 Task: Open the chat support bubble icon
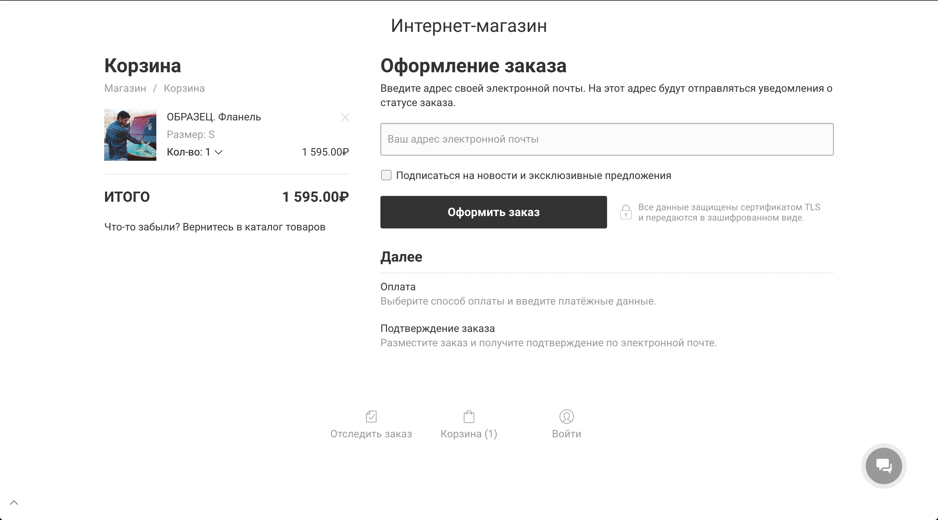pyautogui.click(x=883, y=466)
